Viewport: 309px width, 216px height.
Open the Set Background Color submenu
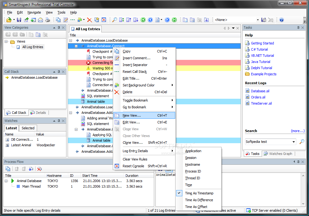(x=144, y=85)
